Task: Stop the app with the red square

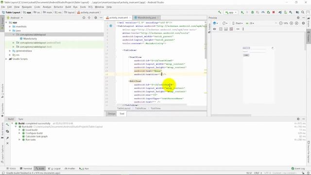Action: 274,12
